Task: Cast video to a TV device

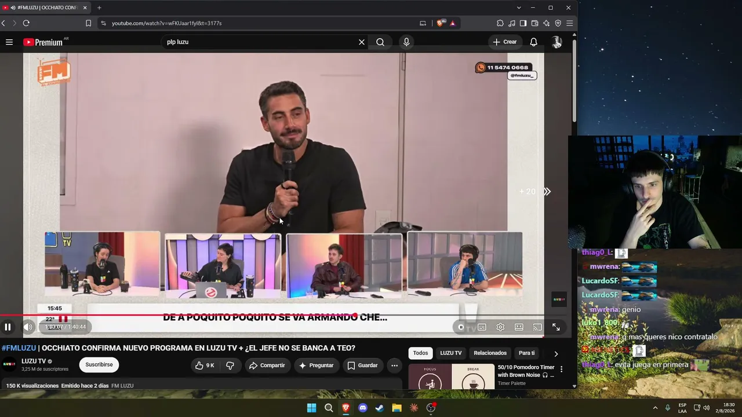Action: point(537,327)
